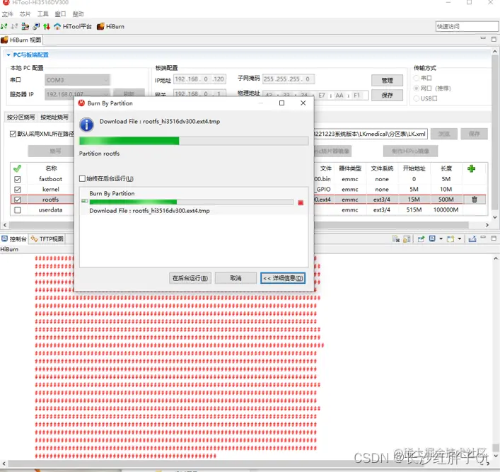Open the new console dropdown arrow
This screenshot has width=500, height=472.
[460, 238]
